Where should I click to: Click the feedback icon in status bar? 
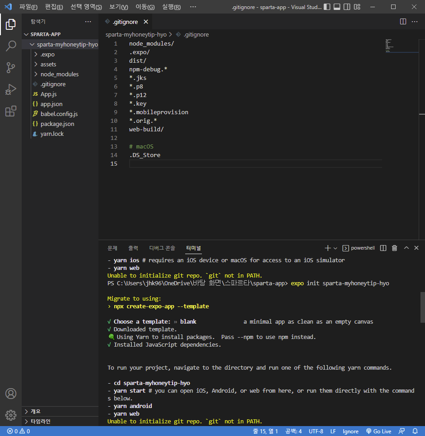point(402,431)
